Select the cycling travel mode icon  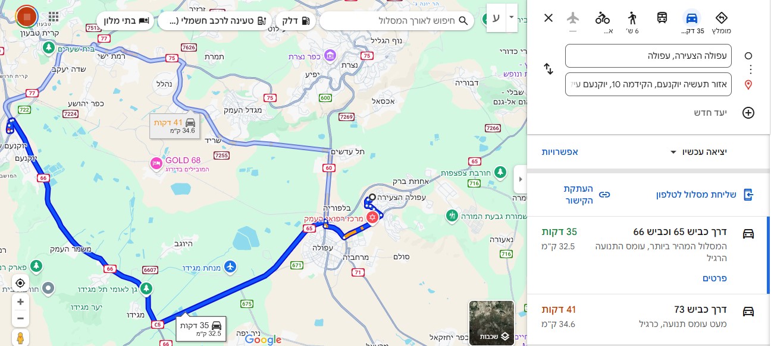click(x=603, y=17)
